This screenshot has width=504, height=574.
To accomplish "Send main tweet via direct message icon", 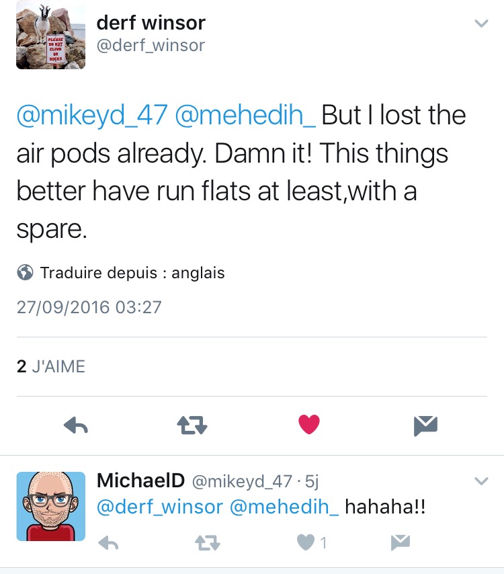I will coord(425,425).
